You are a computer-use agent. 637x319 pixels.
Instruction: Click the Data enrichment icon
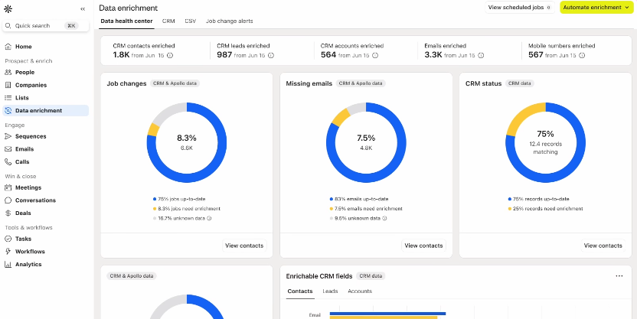click(x=8, y=110)
